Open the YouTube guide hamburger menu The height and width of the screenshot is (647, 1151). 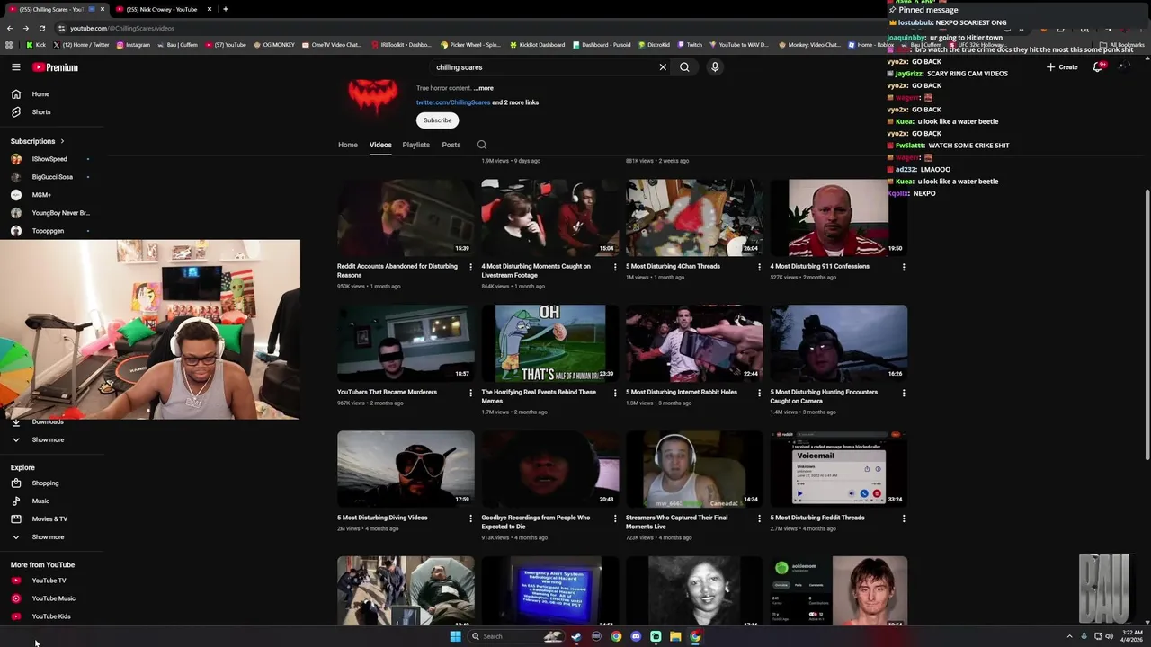pos(15,67)
